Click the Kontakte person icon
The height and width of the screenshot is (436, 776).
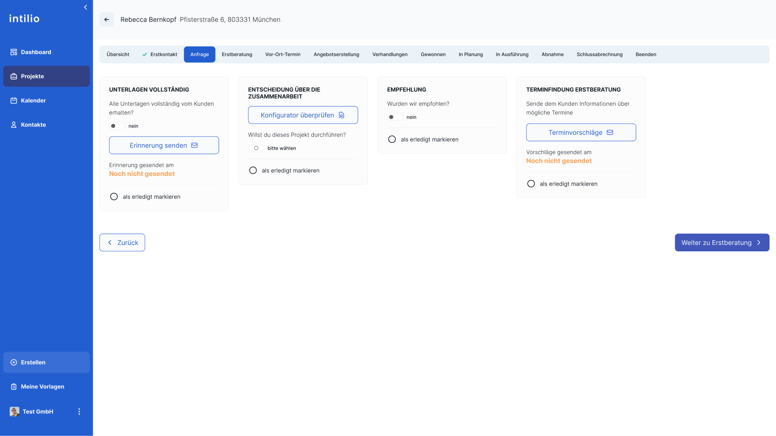click(x=14, y=125)
